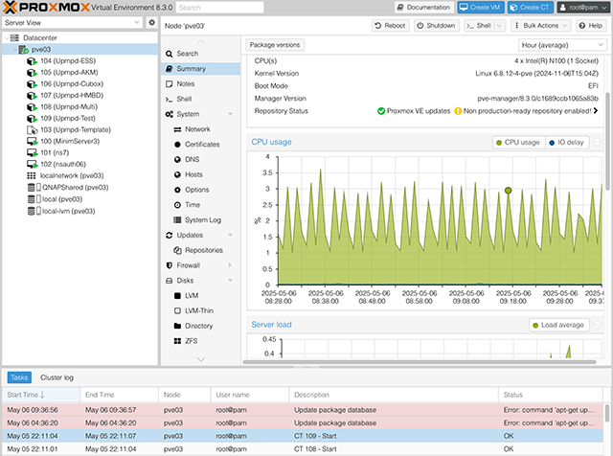
Task: Select VM 100 (MinimServer3) icon
Action: coord(32,141)
